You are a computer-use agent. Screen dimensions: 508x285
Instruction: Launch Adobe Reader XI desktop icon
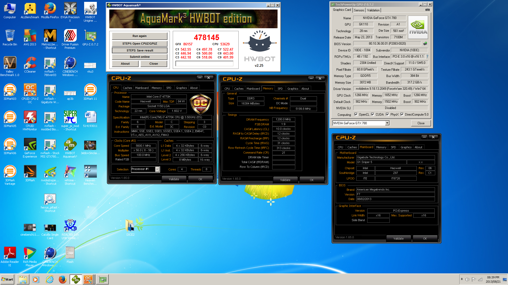(x=10, y=257)
